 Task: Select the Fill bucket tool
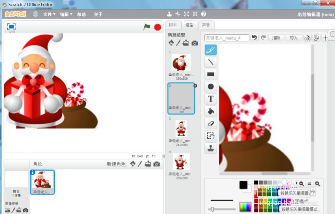pos(211,111)
